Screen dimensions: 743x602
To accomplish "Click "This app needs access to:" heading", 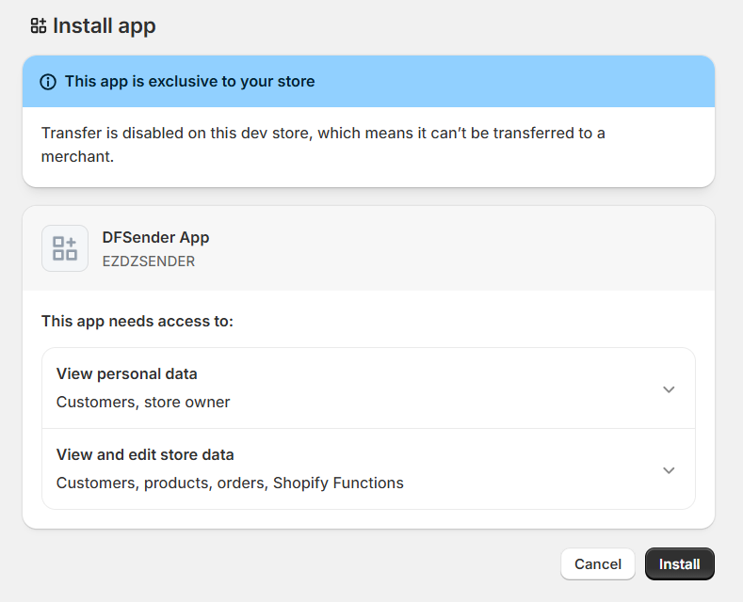I will click(x=137, y=322).
